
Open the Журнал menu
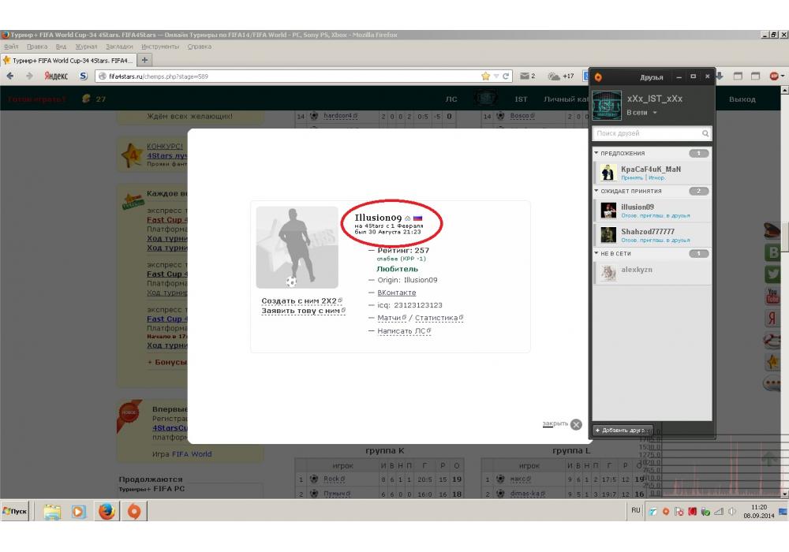[x=86, y=47]
